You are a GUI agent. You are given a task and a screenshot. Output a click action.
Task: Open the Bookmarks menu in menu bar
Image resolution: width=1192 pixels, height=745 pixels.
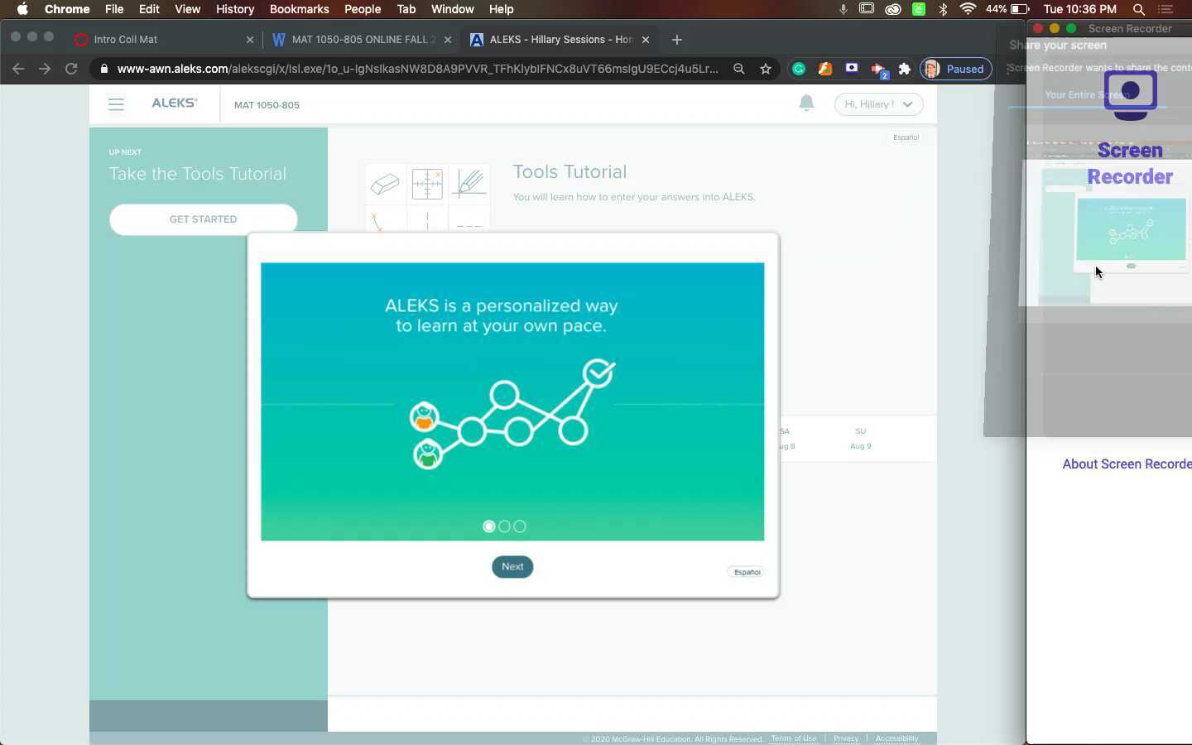coord(300,9)
